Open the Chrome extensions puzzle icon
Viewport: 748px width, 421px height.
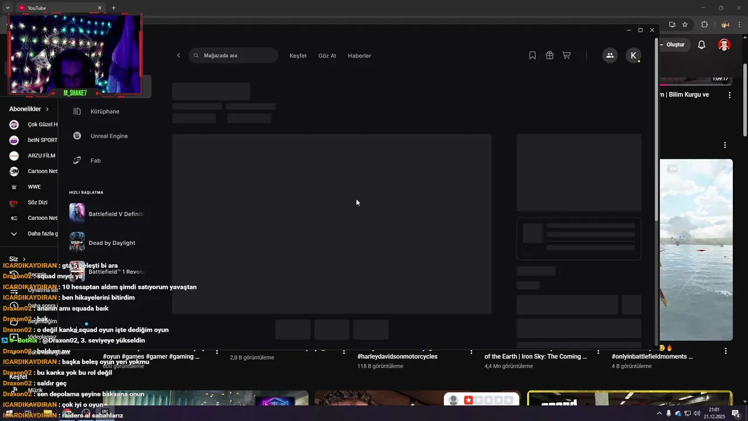coord(704,25)
